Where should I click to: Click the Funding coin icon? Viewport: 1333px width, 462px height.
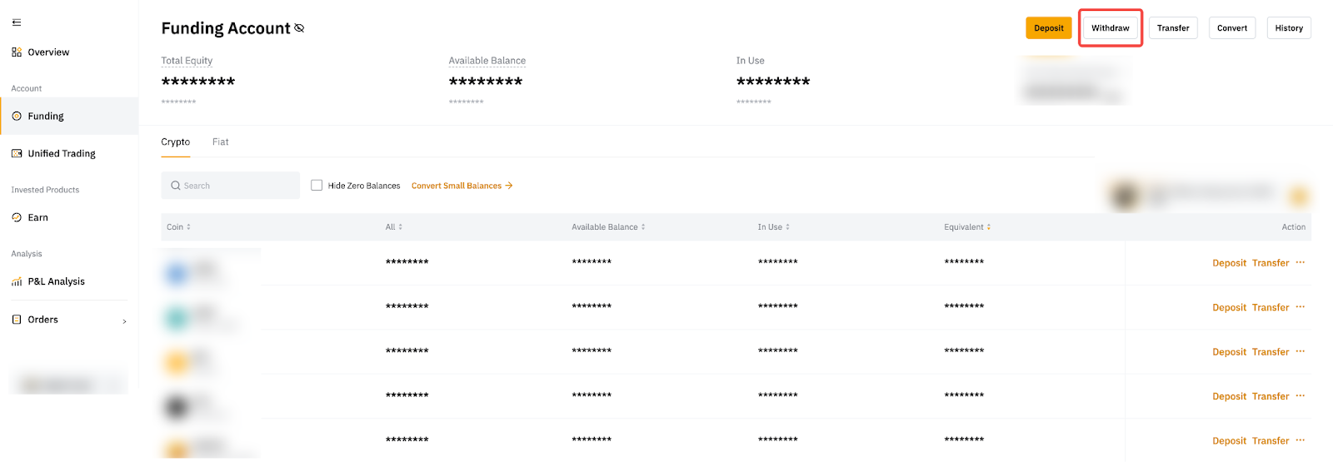click(17, 117)
